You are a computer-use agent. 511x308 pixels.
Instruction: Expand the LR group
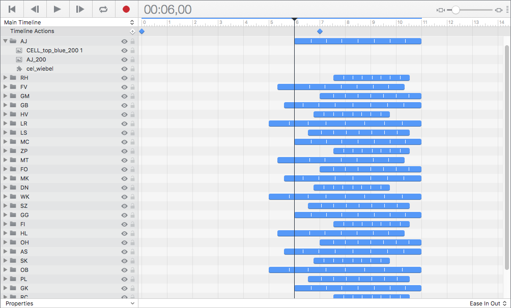click(x=5, y=123)
